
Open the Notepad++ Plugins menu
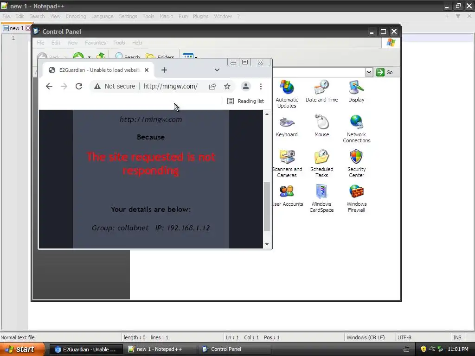tap(200, 16)
